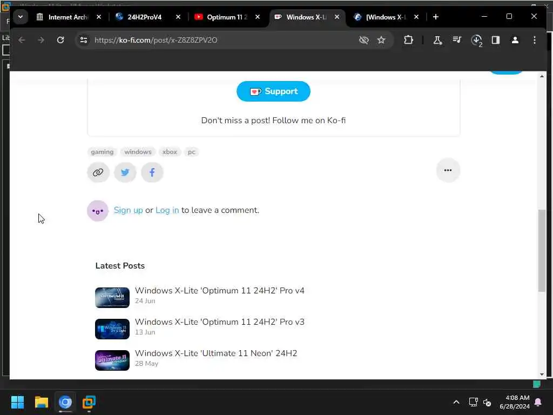
Task: Click the Optimum Pro v3 post thumbnail
Action: tap(112, 329)
